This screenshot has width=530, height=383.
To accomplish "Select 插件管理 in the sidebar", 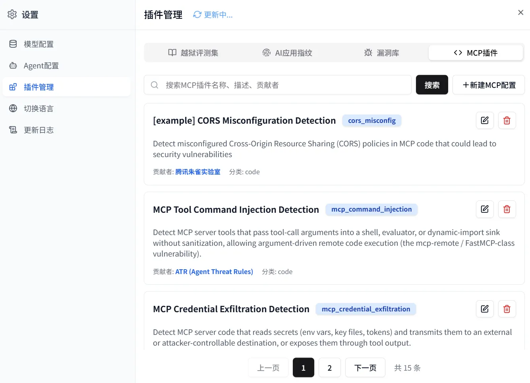I will pos(67,87).
